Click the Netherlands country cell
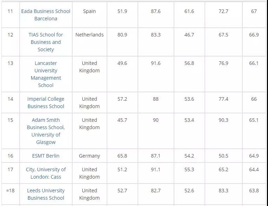Screen dimensions: 268x206 tap(89, 35)
